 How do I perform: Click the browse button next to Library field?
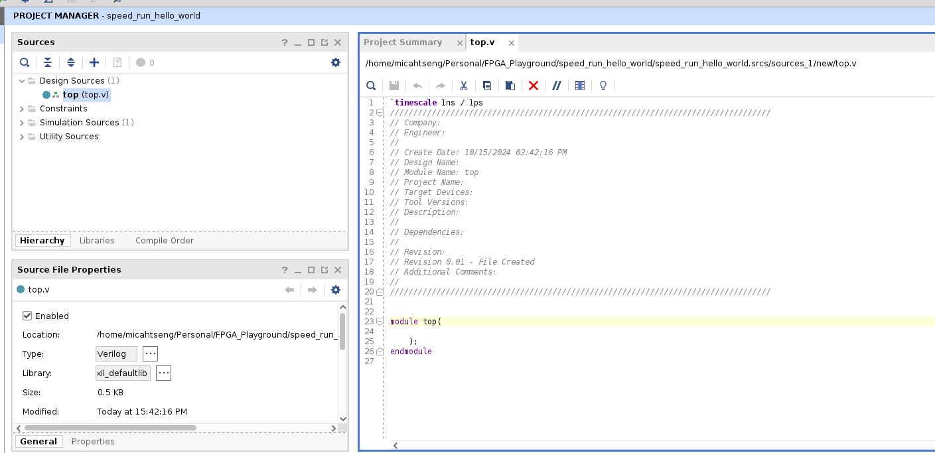(164, 373)
